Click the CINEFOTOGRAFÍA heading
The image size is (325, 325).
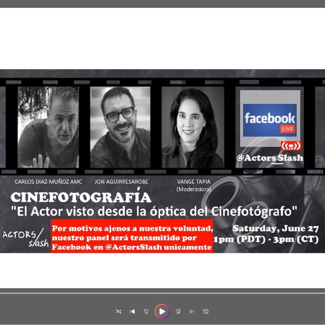click(x=81, y=198)
